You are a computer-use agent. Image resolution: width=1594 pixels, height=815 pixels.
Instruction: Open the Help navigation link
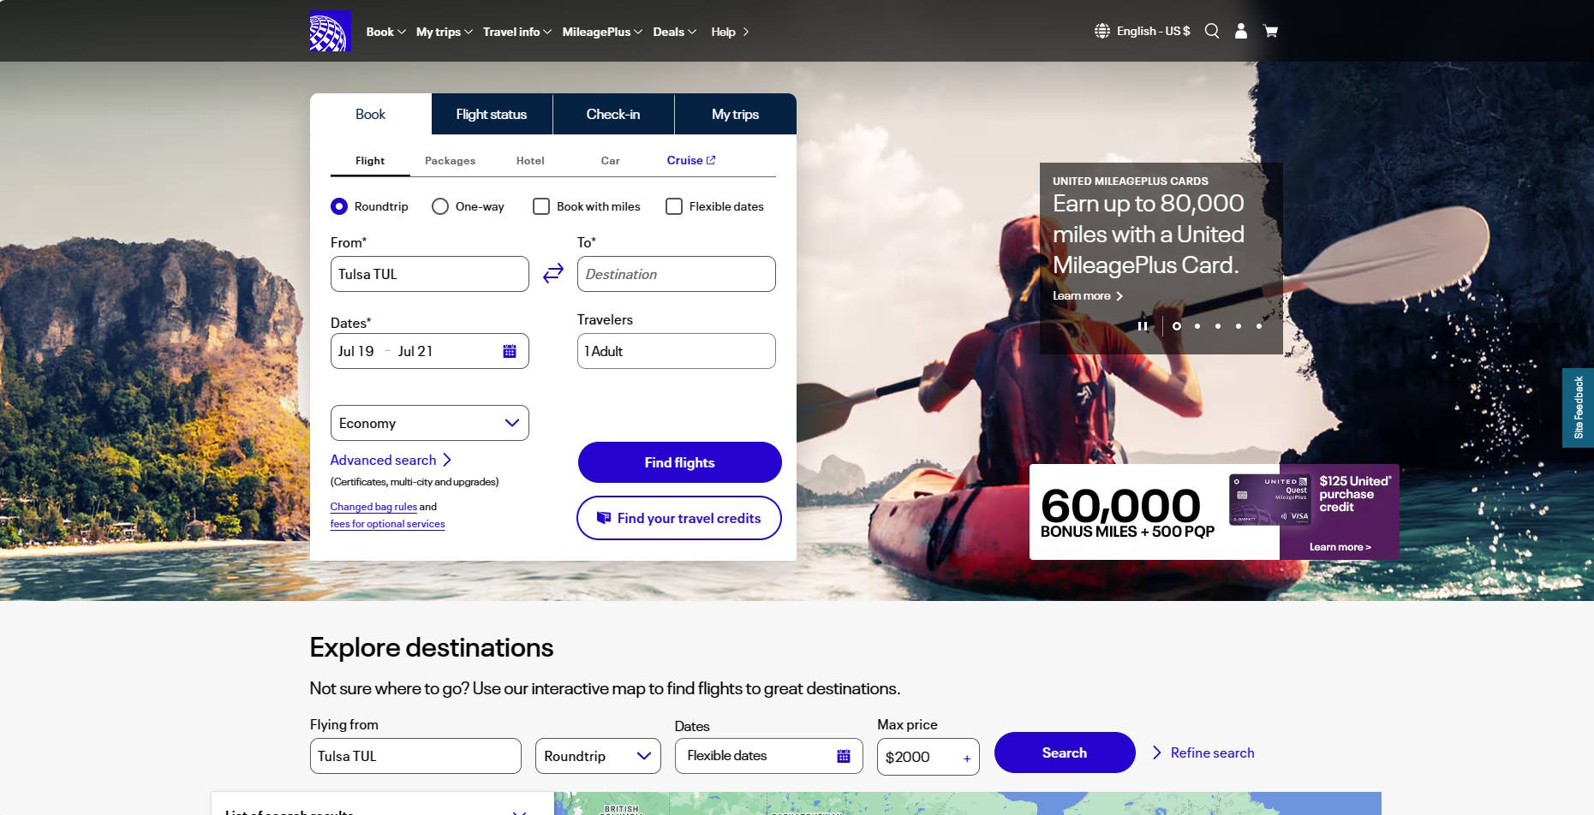point(731,32)
